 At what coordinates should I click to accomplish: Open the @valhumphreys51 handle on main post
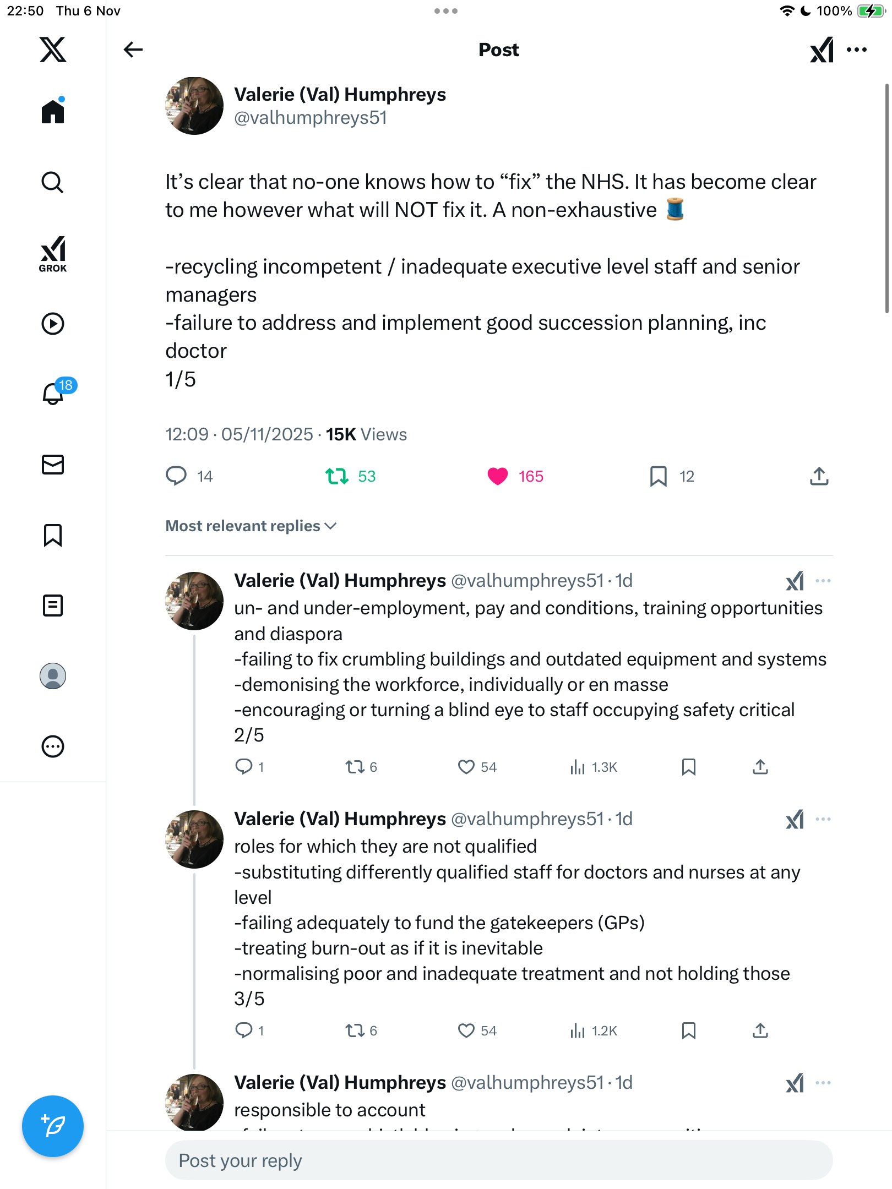point(311,118)
